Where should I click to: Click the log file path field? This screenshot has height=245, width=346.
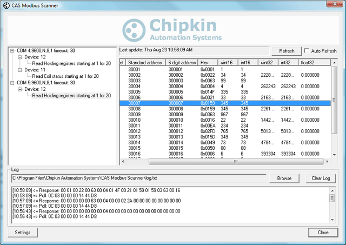138,178
